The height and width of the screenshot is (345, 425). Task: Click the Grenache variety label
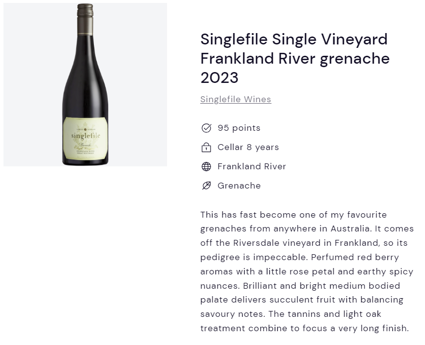pos(239,186)
